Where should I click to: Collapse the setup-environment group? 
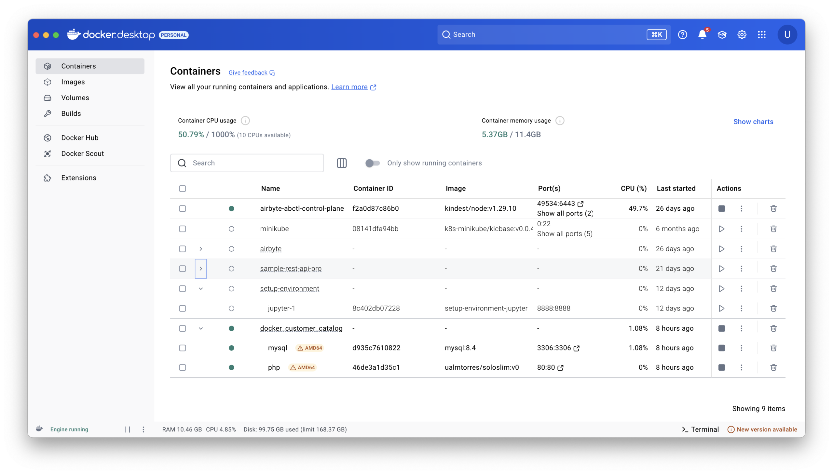(201, 288)
